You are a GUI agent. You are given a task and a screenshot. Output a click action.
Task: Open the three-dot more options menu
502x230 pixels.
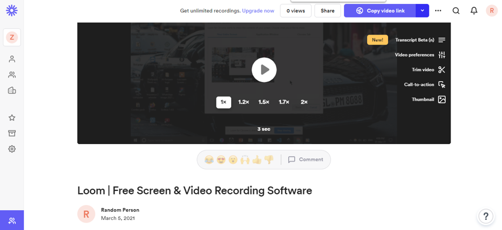pos(438,11)
